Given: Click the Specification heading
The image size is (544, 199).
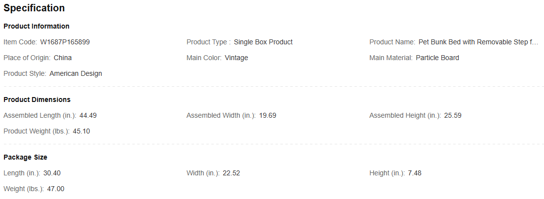Looking at the screenshot, I should coord(34,8).
